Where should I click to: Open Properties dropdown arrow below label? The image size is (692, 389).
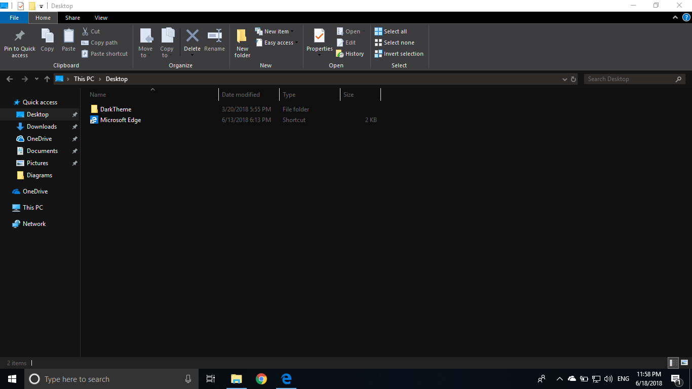point(319,55)
